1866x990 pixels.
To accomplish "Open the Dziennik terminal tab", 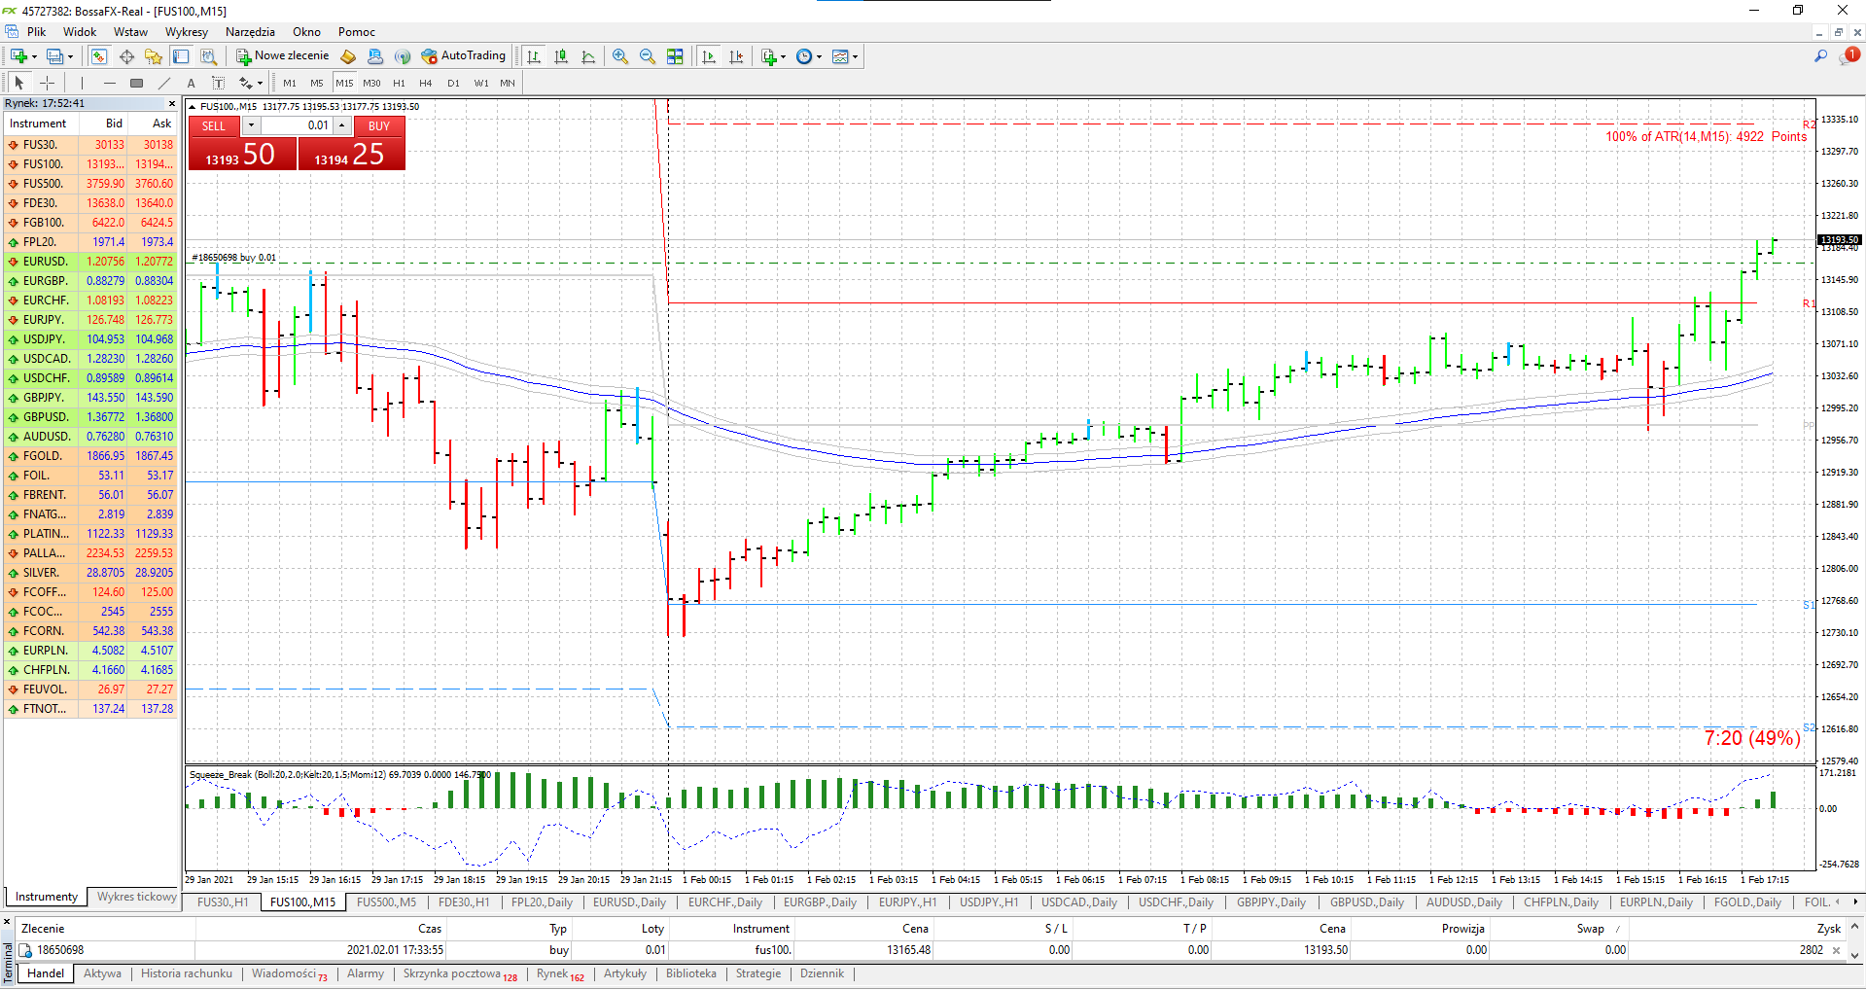I will point(822,973).
